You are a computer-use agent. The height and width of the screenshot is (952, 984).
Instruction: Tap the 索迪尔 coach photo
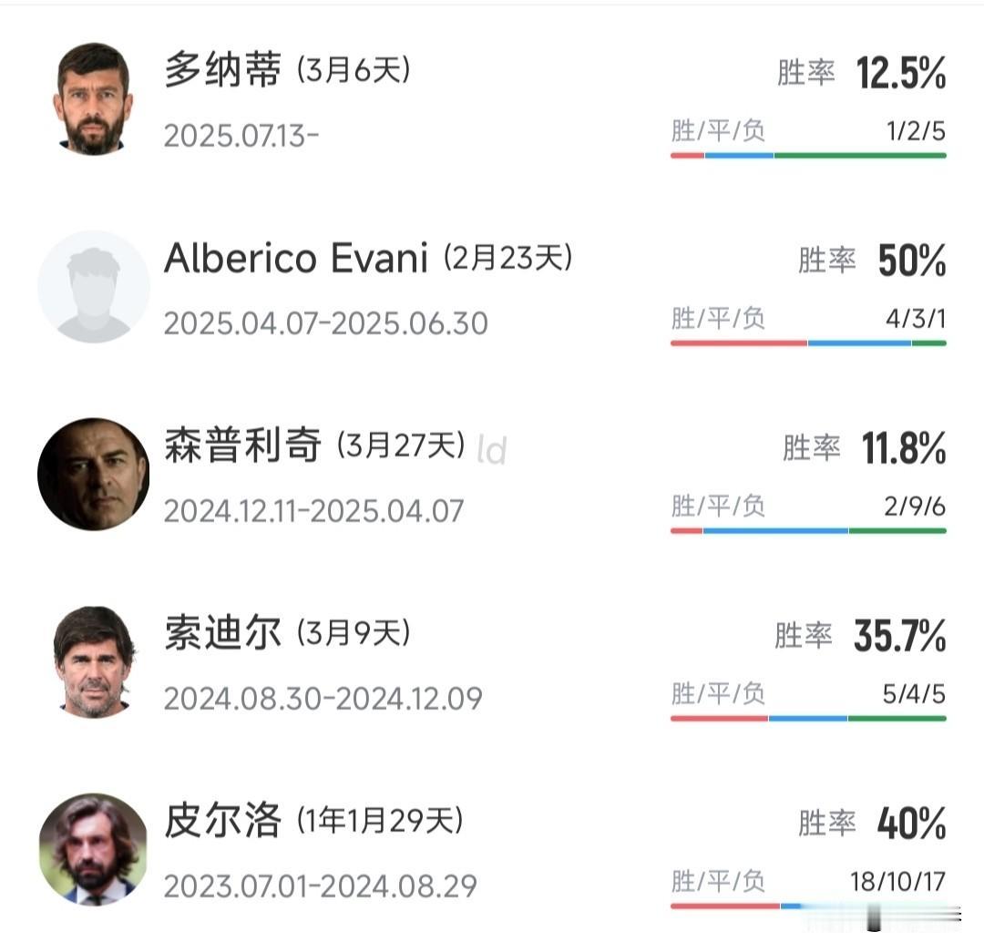94,661
